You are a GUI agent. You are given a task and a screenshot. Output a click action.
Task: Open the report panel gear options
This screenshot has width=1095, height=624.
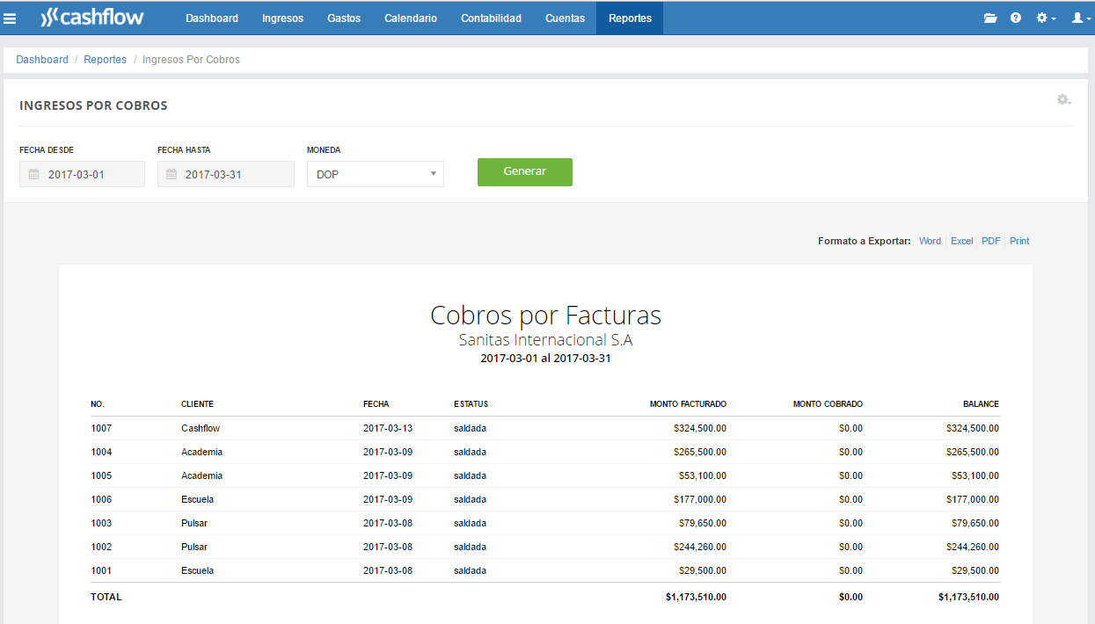[1063, 100]
